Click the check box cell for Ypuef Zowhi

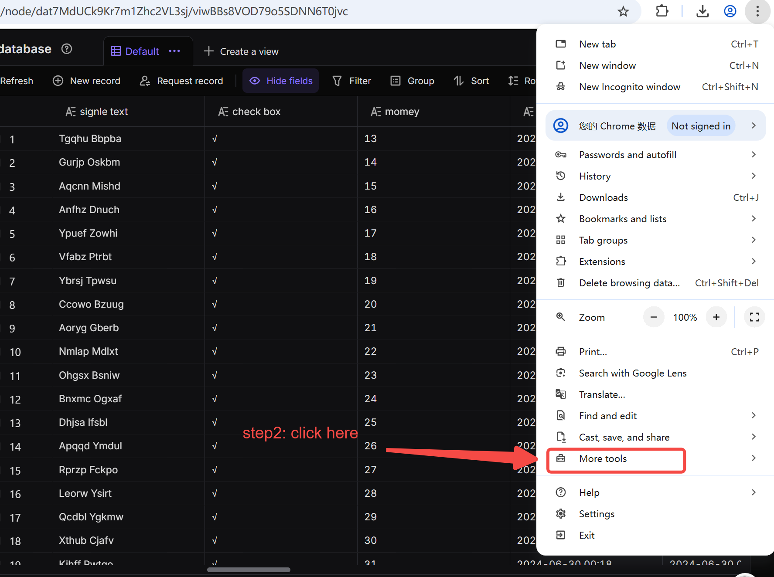coord(281,233)
